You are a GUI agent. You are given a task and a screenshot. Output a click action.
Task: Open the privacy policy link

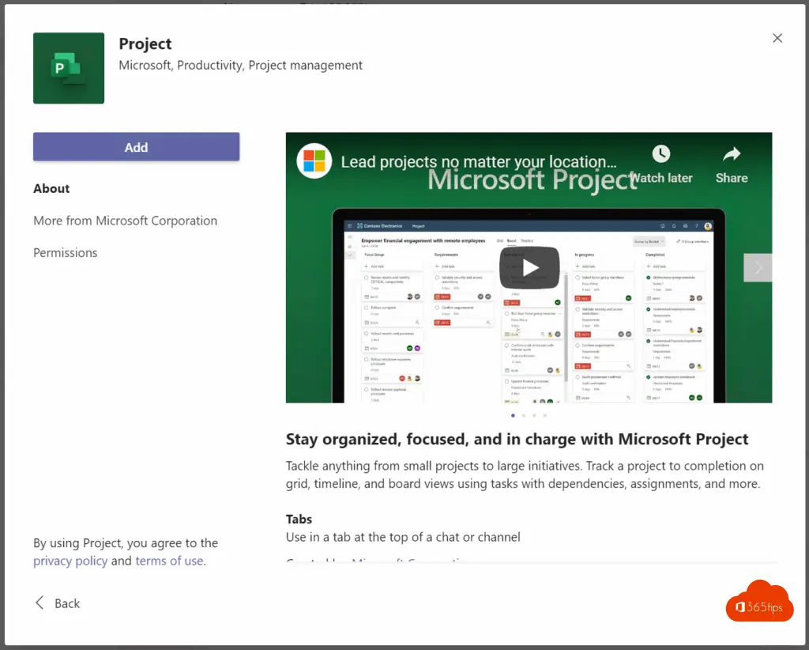click(x=70, y=561)
